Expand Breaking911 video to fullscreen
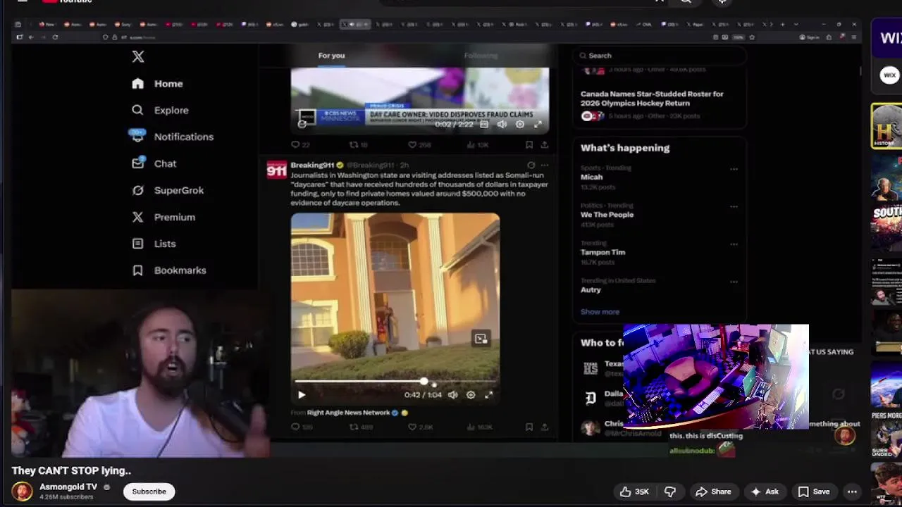The height and width of the screenshot is (507, 902). pyautogui.click(x=488, y=395)
